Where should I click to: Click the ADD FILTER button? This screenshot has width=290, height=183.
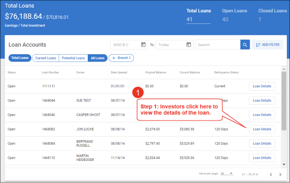click(267, 45)
